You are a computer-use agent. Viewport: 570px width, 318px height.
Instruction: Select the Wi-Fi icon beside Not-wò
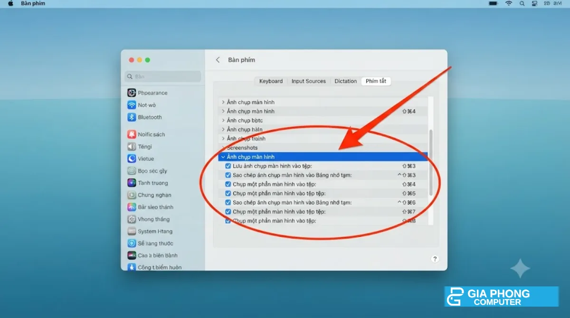click(132, 105)
